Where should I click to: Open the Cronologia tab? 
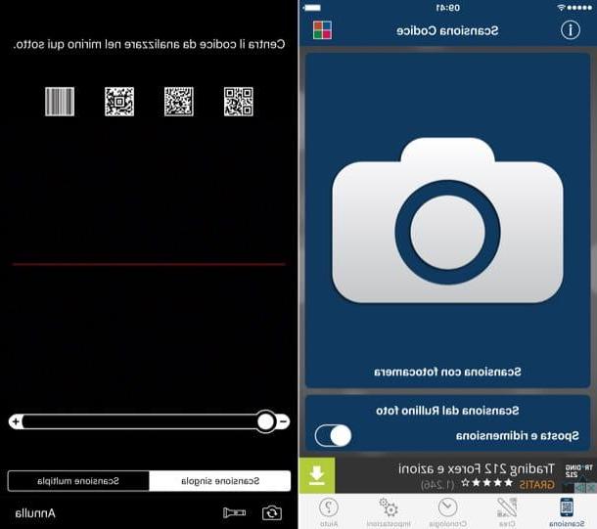coord(447,511)
